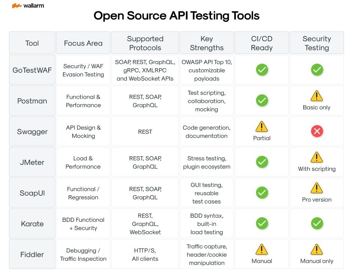Click JMeter's Security Testing warning triangle
Screen dimensions: 353x275
pyautogui.click(x=317, y=157)
